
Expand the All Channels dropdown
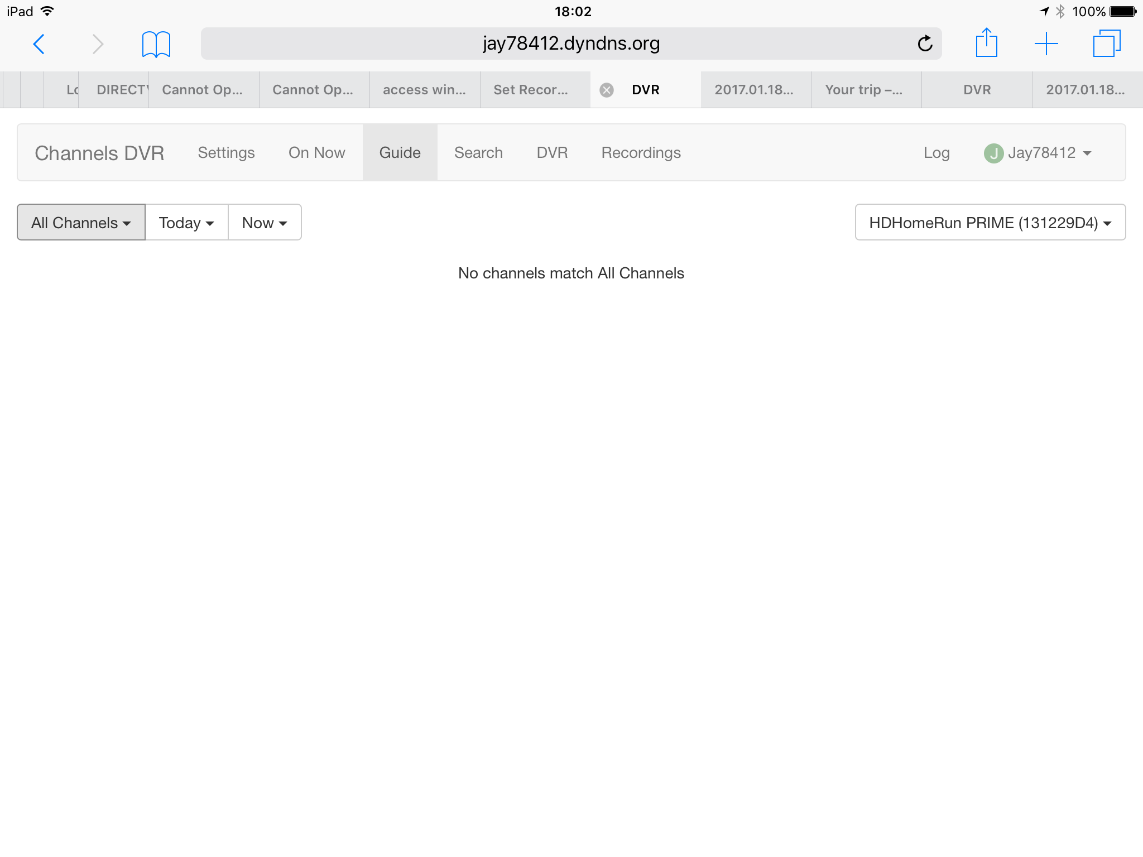[81, 223]
